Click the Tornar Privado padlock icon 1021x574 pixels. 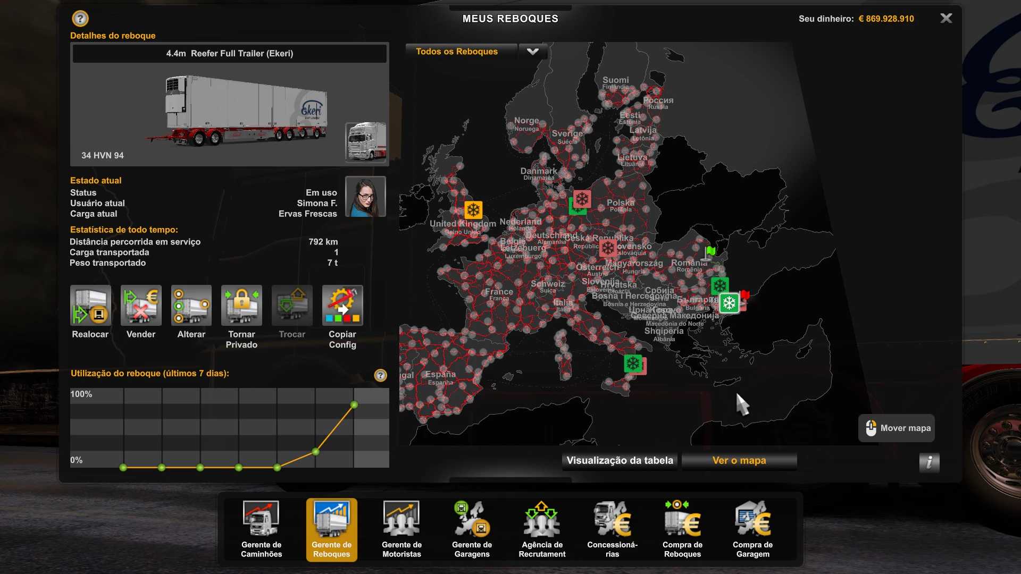(x=241, y=306)
